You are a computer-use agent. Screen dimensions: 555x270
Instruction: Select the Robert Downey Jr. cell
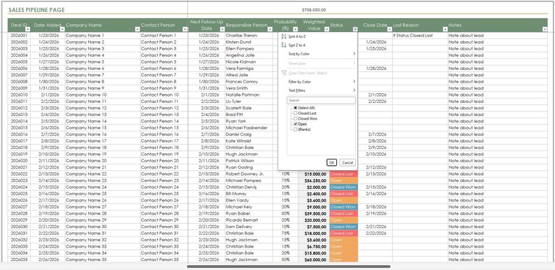point(249,173)
